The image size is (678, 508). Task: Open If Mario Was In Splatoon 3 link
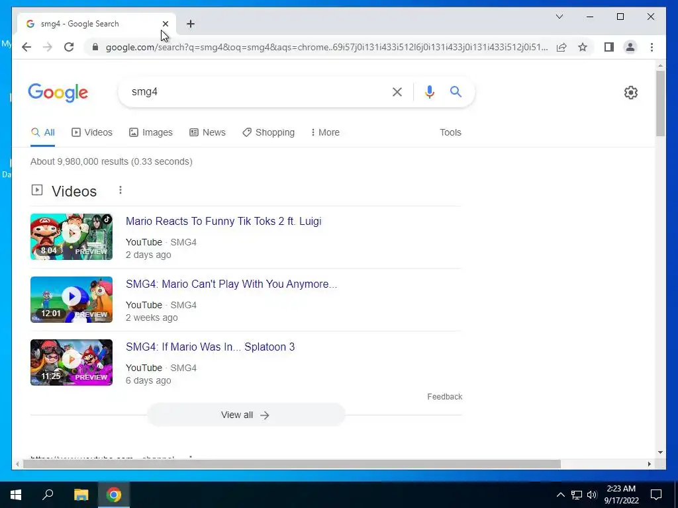(210, 347)
